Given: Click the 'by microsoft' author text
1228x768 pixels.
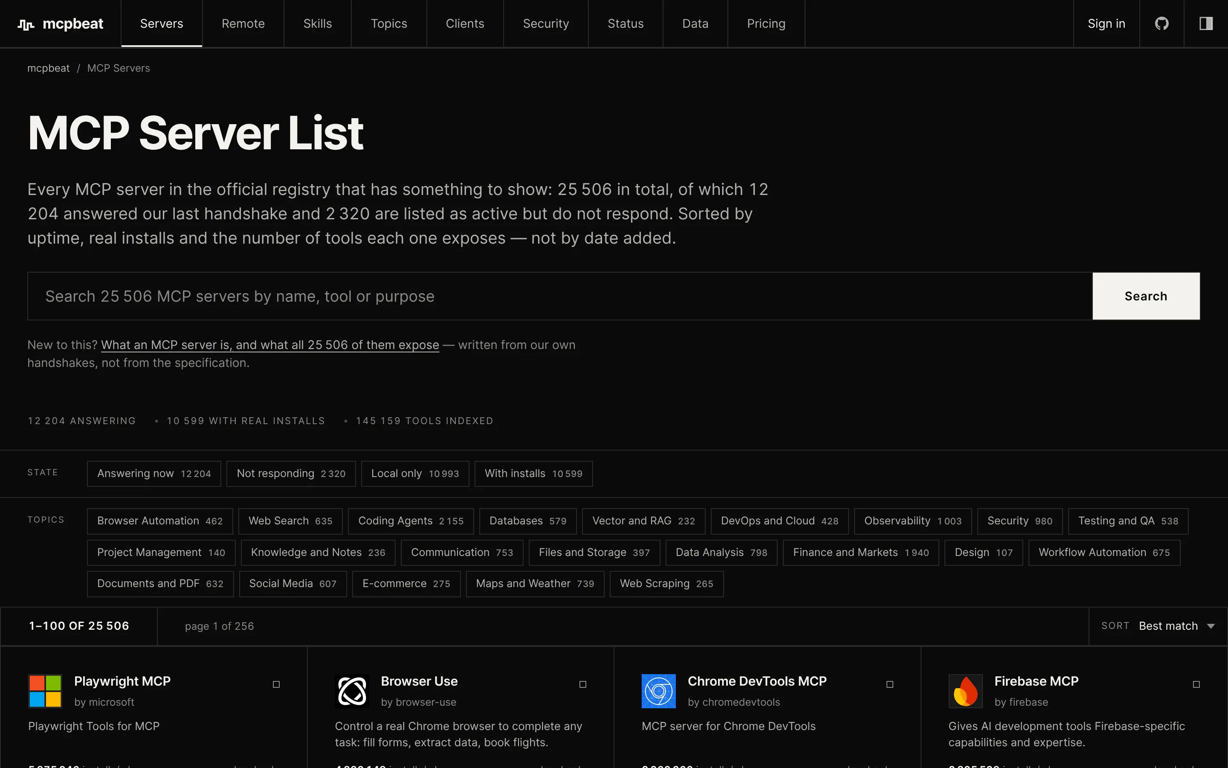Looking at the screenshot, I should (x=104, y=702).
